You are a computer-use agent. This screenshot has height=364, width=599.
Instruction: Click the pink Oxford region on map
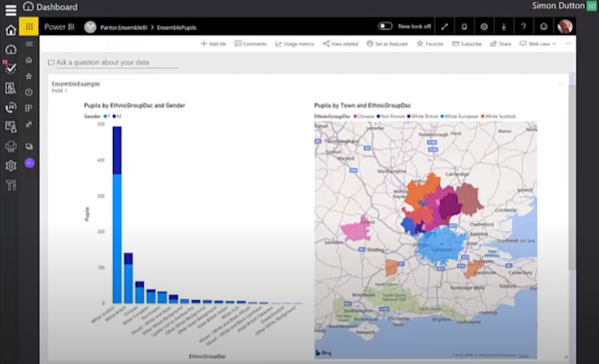click(x=356, y=229)
